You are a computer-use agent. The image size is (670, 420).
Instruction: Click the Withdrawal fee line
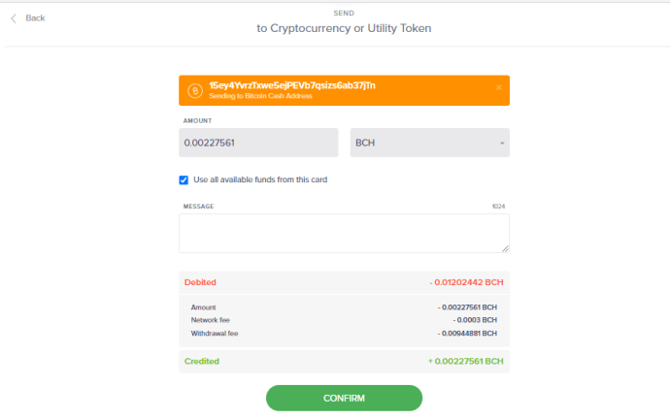pos(344,334)
